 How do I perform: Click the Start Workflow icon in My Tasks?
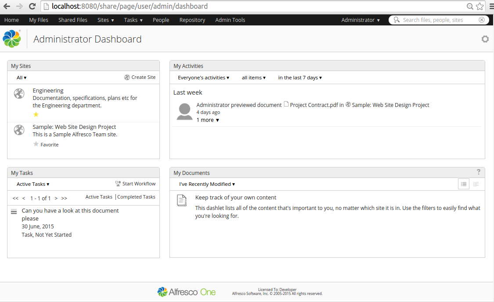(x=118, y=184)
